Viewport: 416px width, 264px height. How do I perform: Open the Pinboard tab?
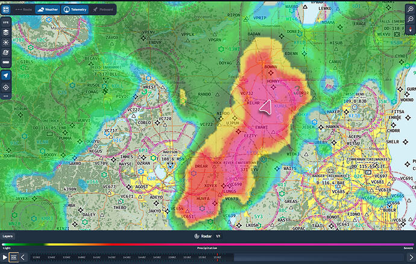pyautogui.click(x=103, y=10)
